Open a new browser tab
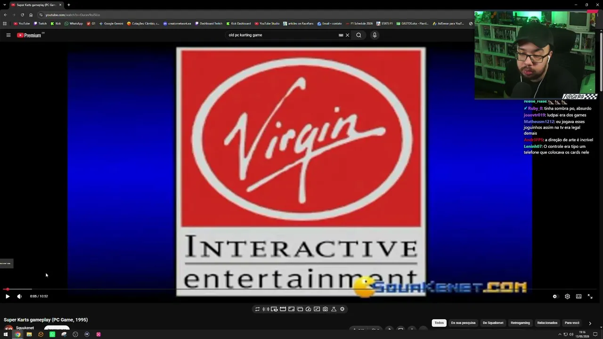 (69, 5)
